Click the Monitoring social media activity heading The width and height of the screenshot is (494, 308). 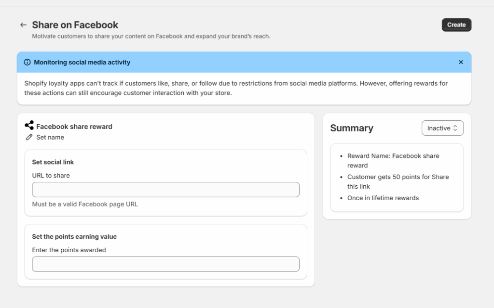(82, 62)
